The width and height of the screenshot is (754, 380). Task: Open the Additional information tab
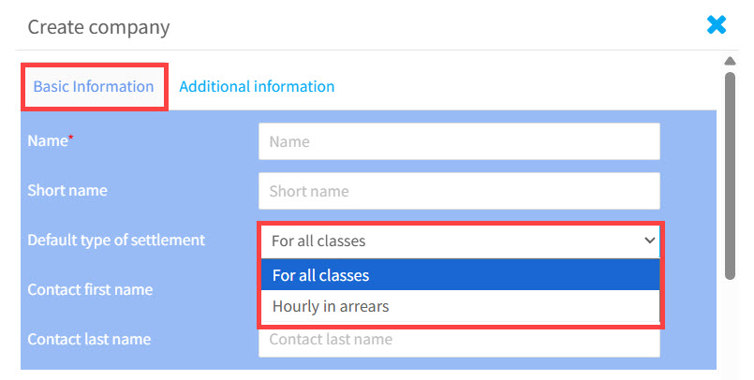257,86
